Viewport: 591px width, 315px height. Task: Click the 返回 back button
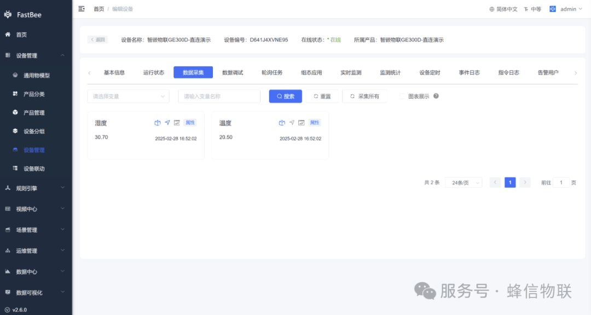(x=97, y=39)
